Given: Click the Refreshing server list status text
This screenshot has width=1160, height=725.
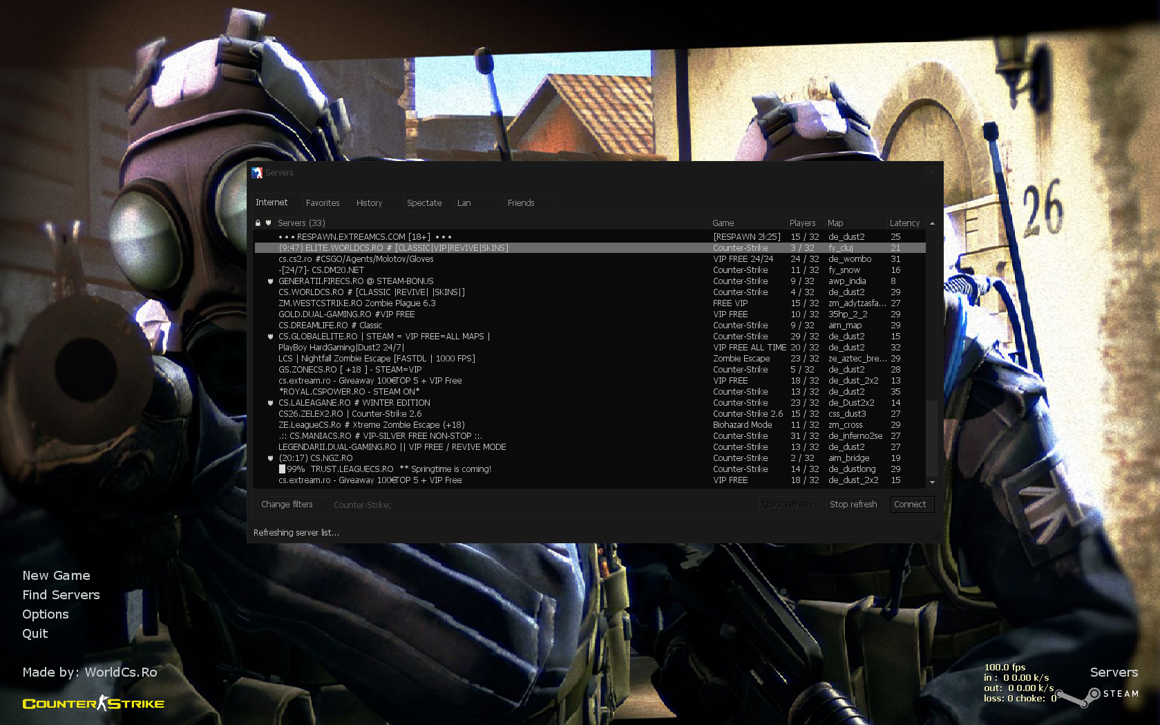Looking at the screenshot, I should pyautogui.click(x=296, y=533).
